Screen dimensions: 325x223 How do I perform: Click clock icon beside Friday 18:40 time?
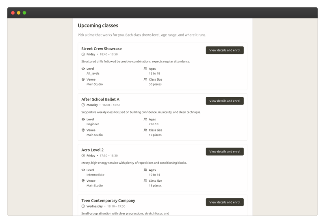click(83, 54)
